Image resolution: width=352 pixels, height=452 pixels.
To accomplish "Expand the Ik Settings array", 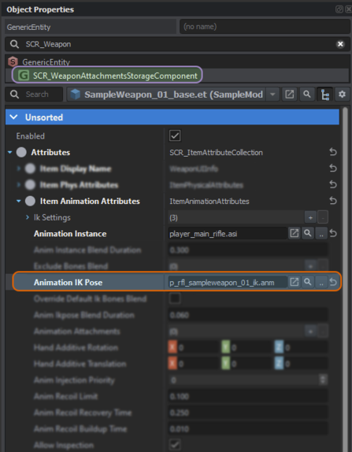I will click(x=28, y=217).
